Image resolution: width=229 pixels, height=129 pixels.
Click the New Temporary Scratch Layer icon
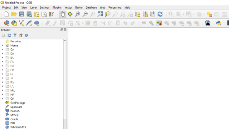36,23
